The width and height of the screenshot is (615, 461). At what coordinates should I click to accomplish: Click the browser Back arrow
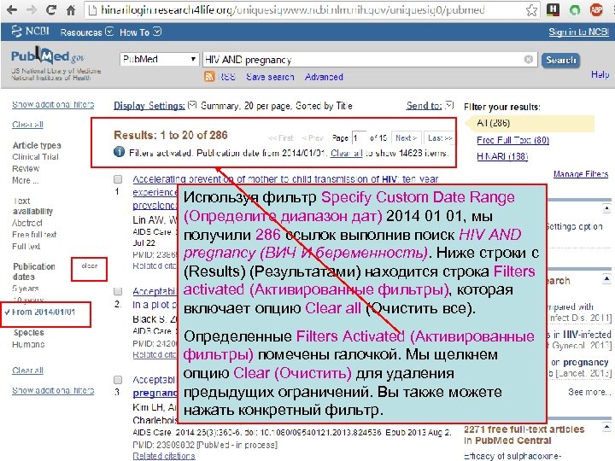point(12,9)
